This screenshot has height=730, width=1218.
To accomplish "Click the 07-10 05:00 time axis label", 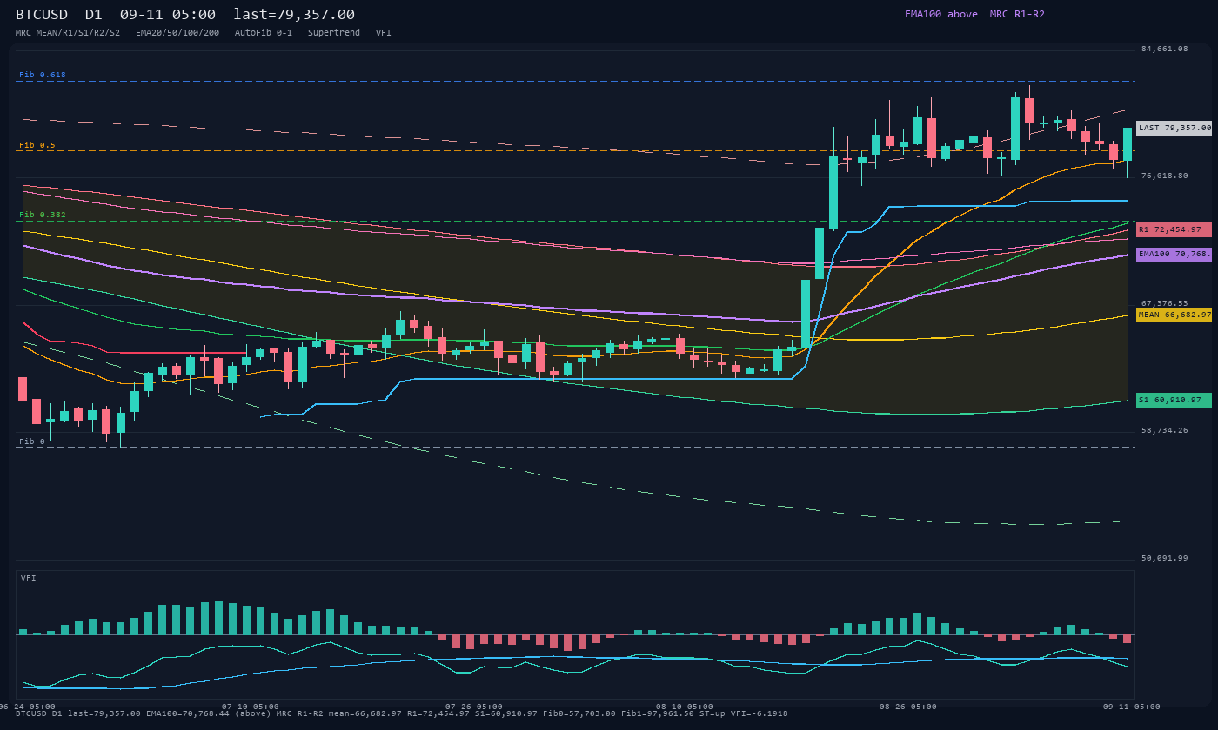I will coord(251,707).
